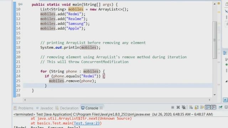Click the 'ArrayList$Itr.next(Unknown Source)' stack trace line

[x=81, y=118]
